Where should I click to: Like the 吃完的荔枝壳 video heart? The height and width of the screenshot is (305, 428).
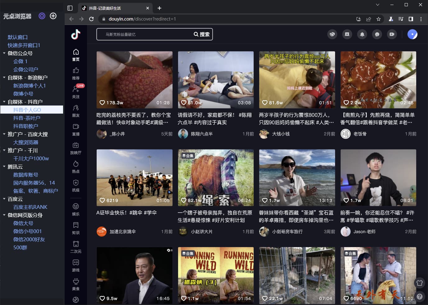click(x=102, y=103)
